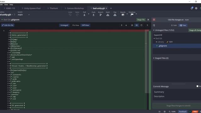Viewport: 201px width, 113px height.
Task: Pop the stash with Pop icon
Action: (x=115, y=15)
